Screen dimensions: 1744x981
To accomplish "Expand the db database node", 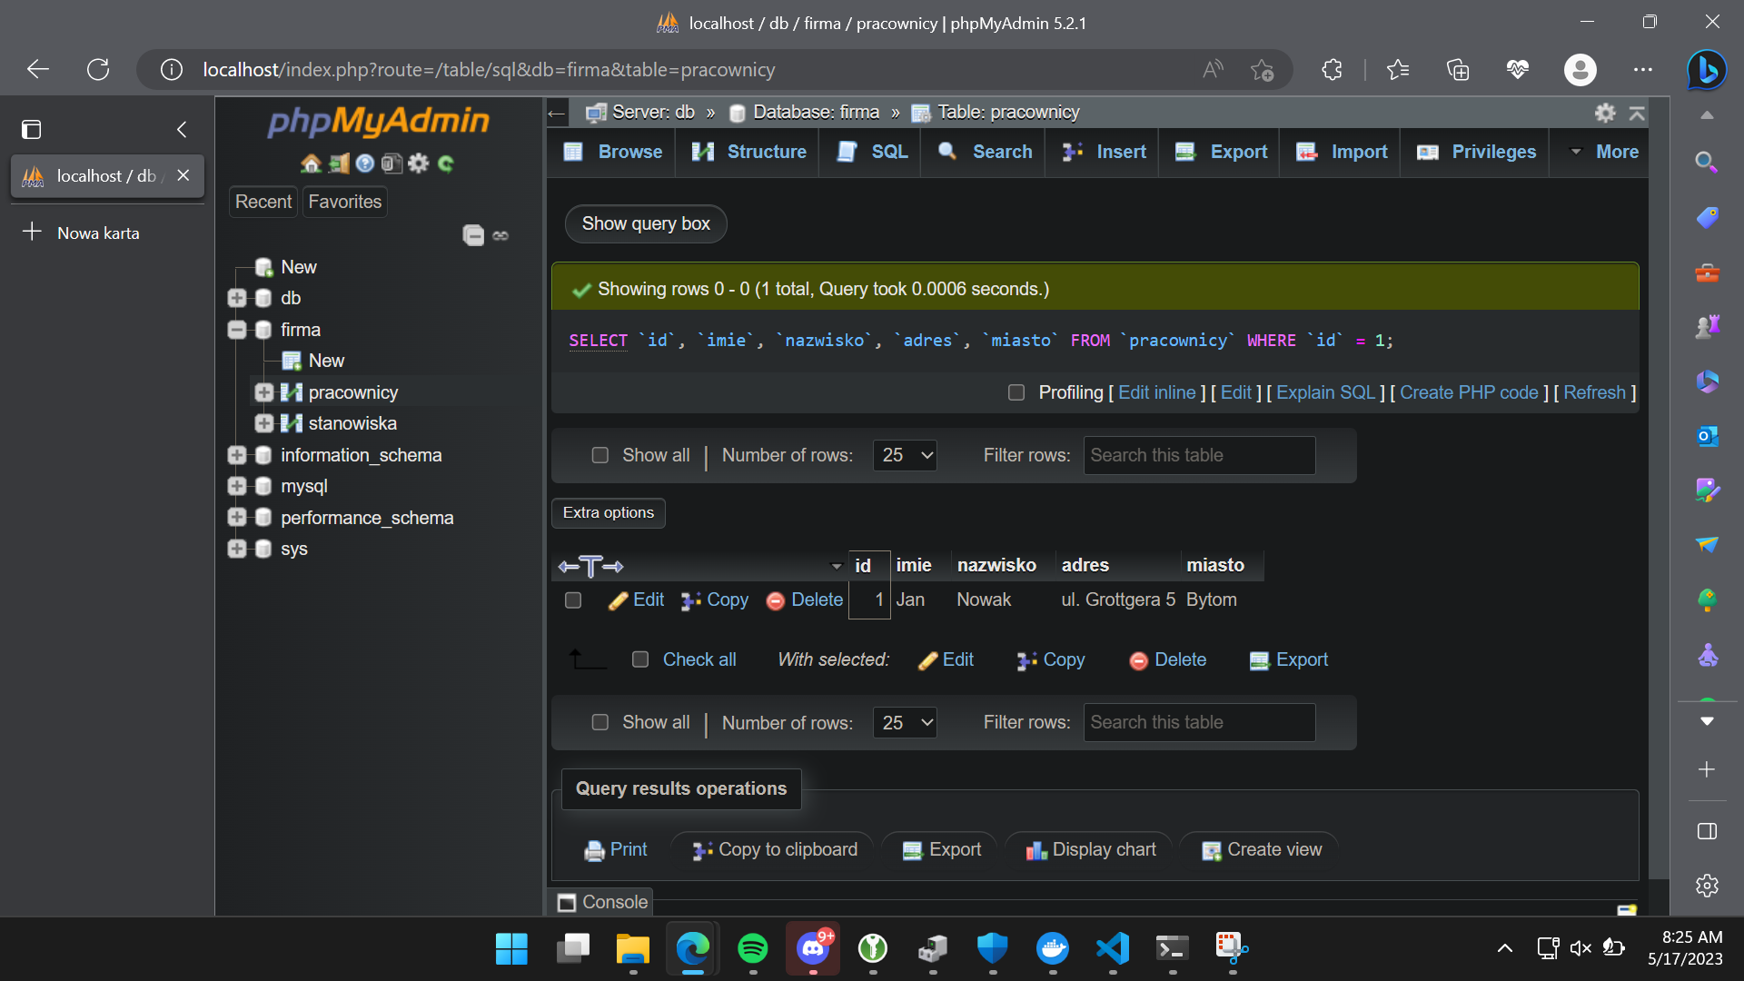I will tap(237, 298).
